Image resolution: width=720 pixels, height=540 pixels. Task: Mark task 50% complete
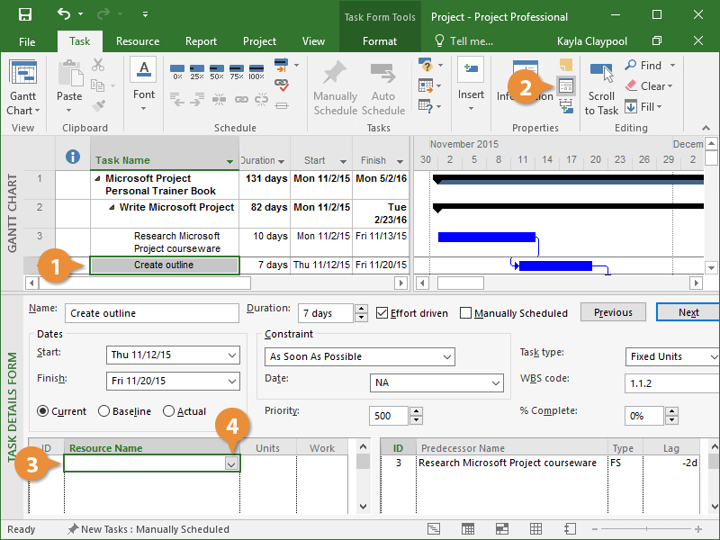click(x=217, y=70)
